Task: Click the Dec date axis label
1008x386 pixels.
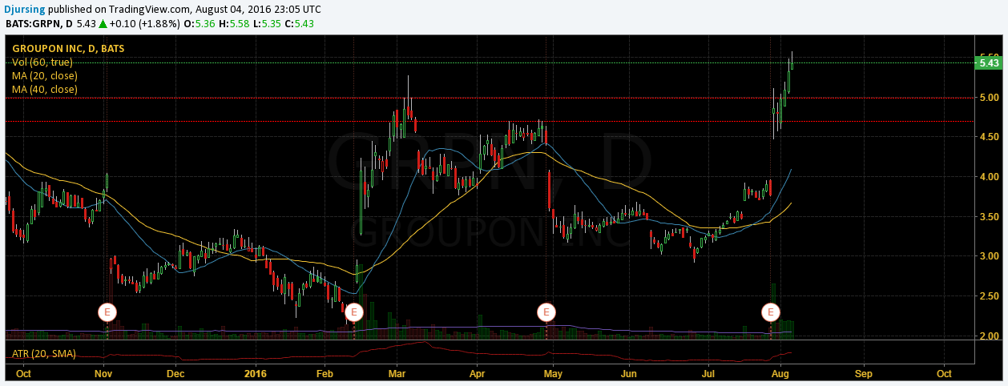Action: (175, 373)
